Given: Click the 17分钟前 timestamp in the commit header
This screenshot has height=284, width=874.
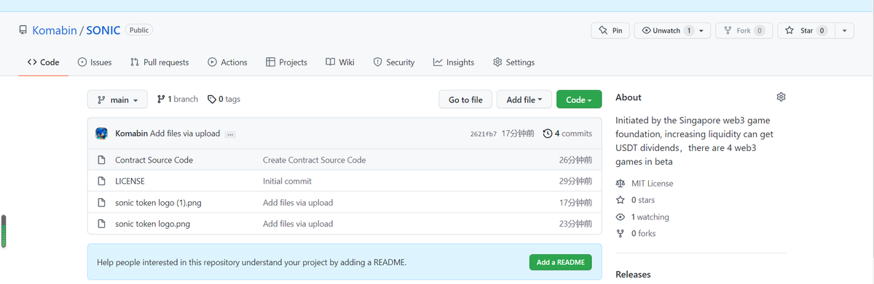Looking at the screenshot, I should point(518,134).
